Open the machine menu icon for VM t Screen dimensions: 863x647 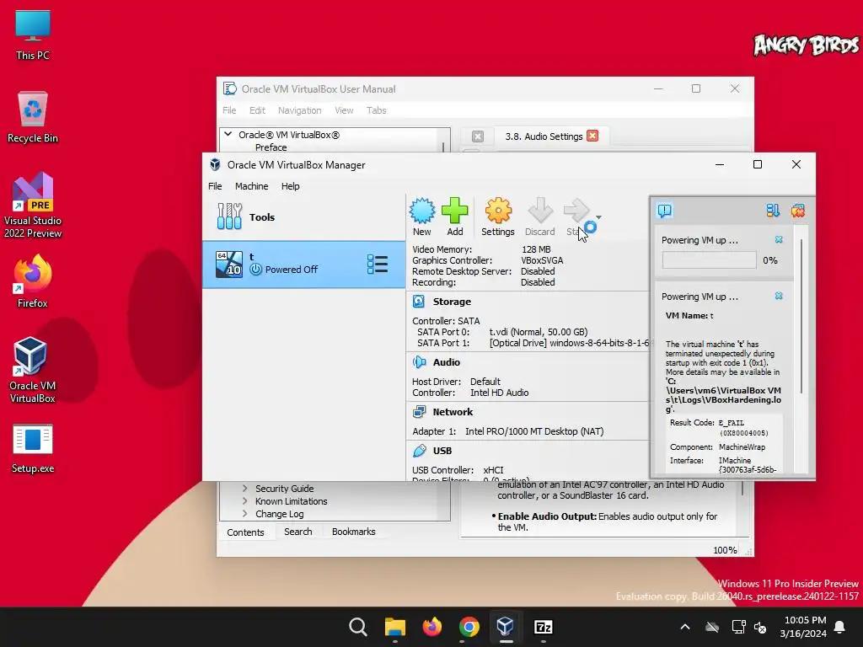378,265
